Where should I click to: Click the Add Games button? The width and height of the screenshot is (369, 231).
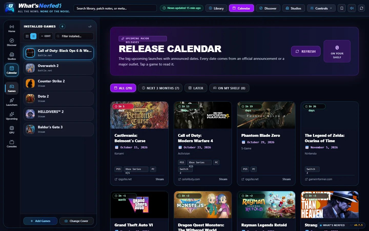40,221
